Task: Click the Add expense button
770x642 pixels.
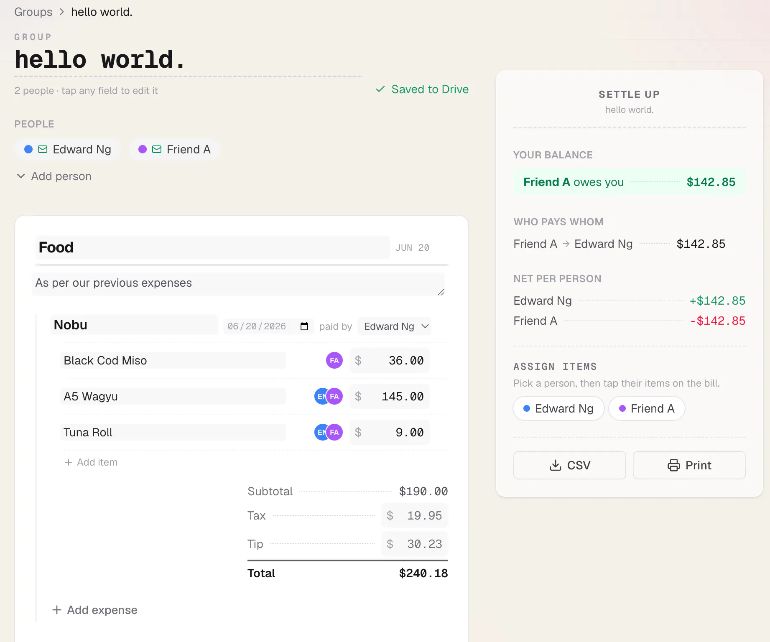Action: point(95,610)
